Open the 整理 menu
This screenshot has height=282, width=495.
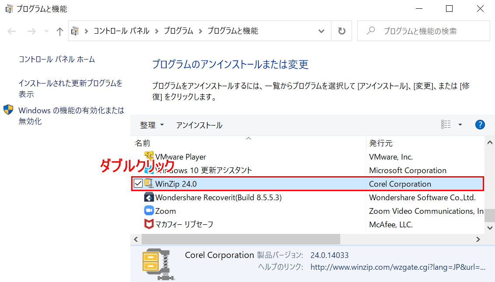pos(152,125)
